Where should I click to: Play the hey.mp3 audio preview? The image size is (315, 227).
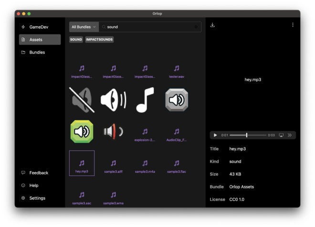215,135
